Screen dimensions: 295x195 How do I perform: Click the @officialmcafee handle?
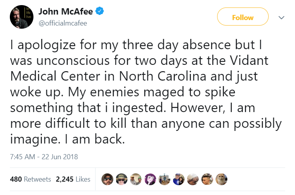click(63, 23)
